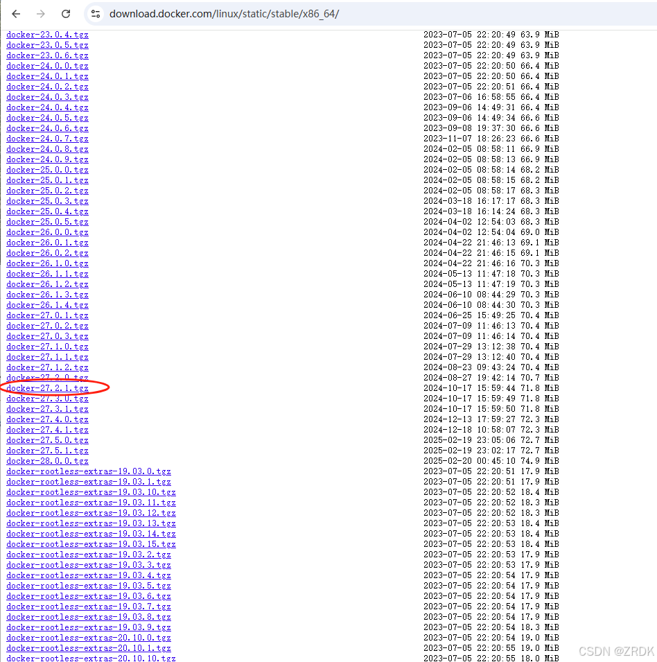Screen dimensions: 657x662
Task: Click docker-25.0.2.tgz
Action: (47, 191)
